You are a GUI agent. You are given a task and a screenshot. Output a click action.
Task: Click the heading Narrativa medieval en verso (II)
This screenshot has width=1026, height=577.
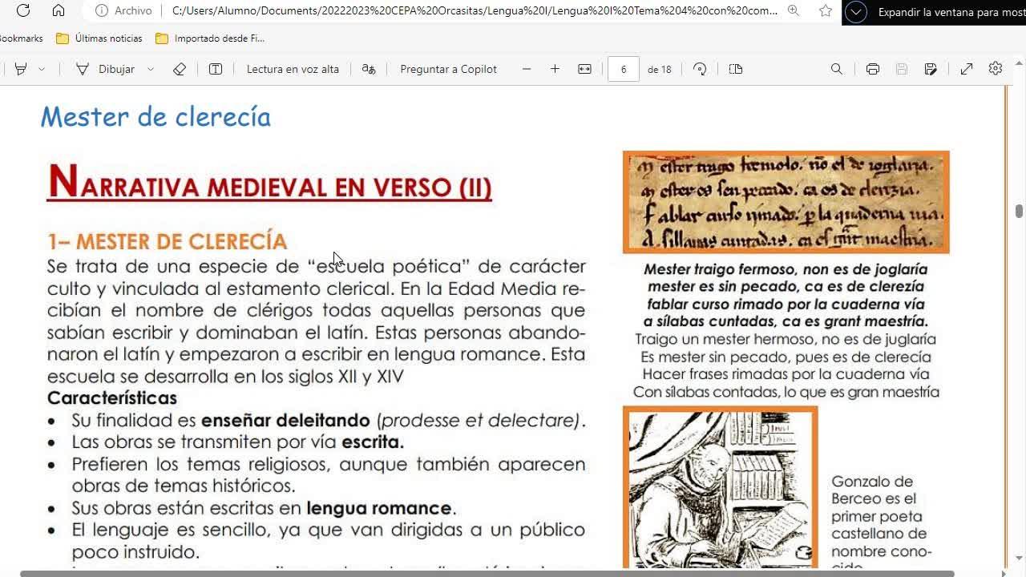[x=269, y=182]
